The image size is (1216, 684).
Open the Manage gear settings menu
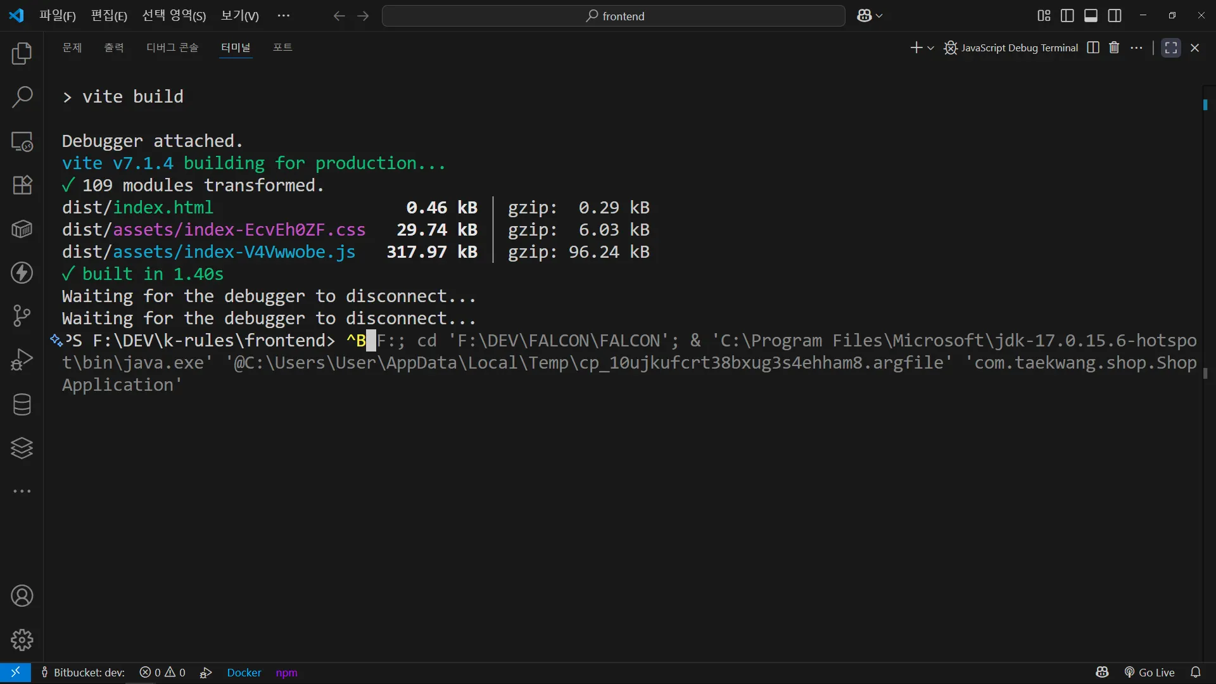coord(22,640)
